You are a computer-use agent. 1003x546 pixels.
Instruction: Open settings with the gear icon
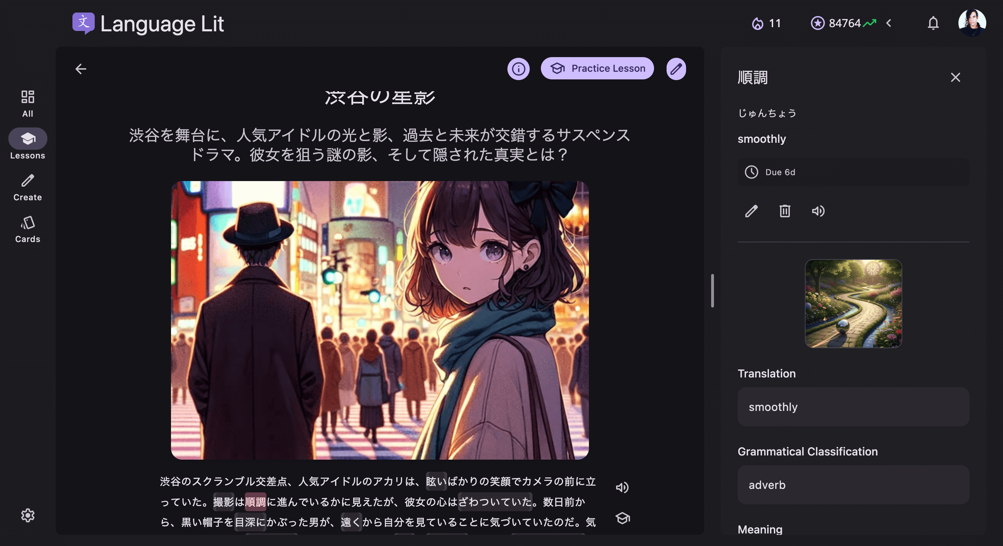pos(28,515)
